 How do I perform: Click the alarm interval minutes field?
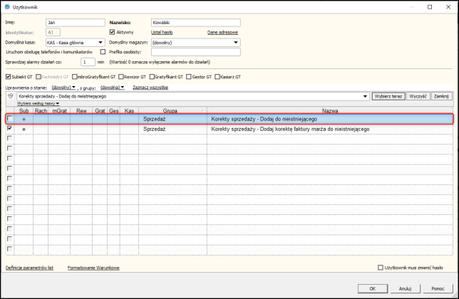click(88, 62)
